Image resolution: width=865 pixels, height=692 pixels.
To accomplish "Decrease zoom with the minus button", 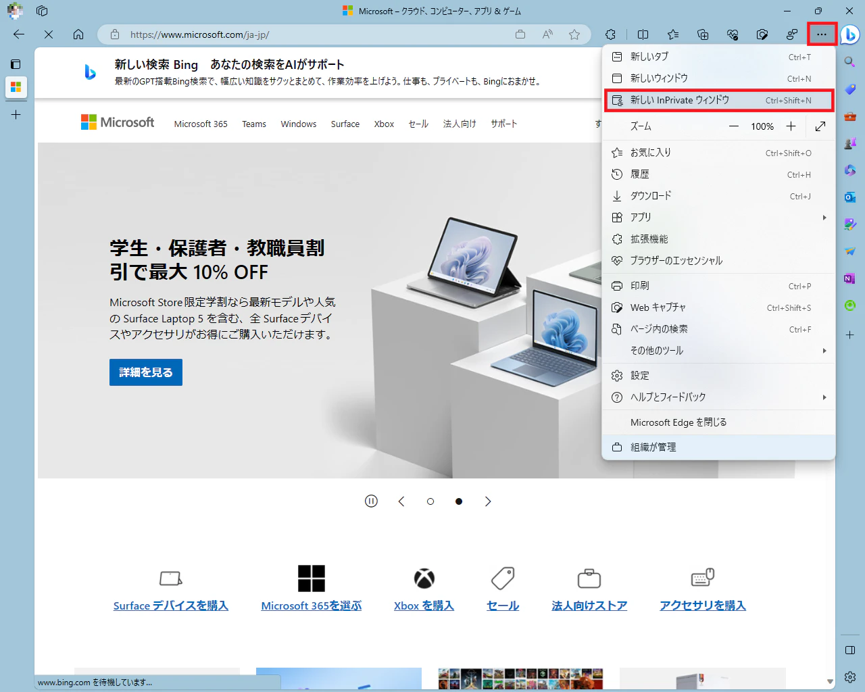I will tap(734, 126).
